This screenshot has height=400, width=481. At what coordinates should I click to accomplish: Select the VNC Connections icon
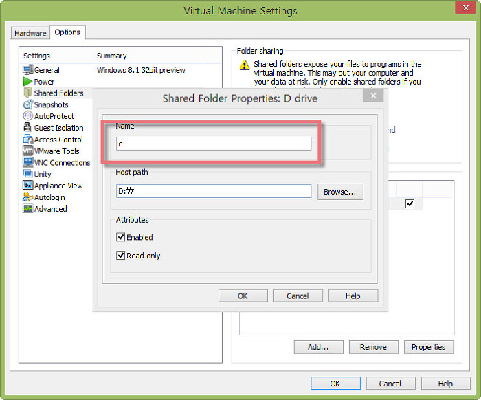coord(28,163)
